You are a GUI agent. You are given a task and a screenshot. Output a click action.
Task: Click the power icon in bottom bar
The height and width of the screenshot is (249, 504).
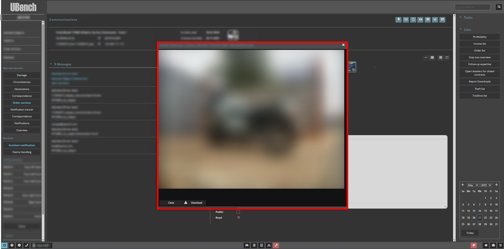pos(4,245)
